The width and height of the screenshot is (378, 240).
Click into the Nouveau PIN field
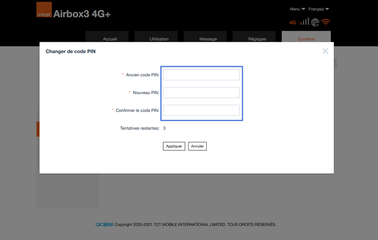[x=201, y=93]
